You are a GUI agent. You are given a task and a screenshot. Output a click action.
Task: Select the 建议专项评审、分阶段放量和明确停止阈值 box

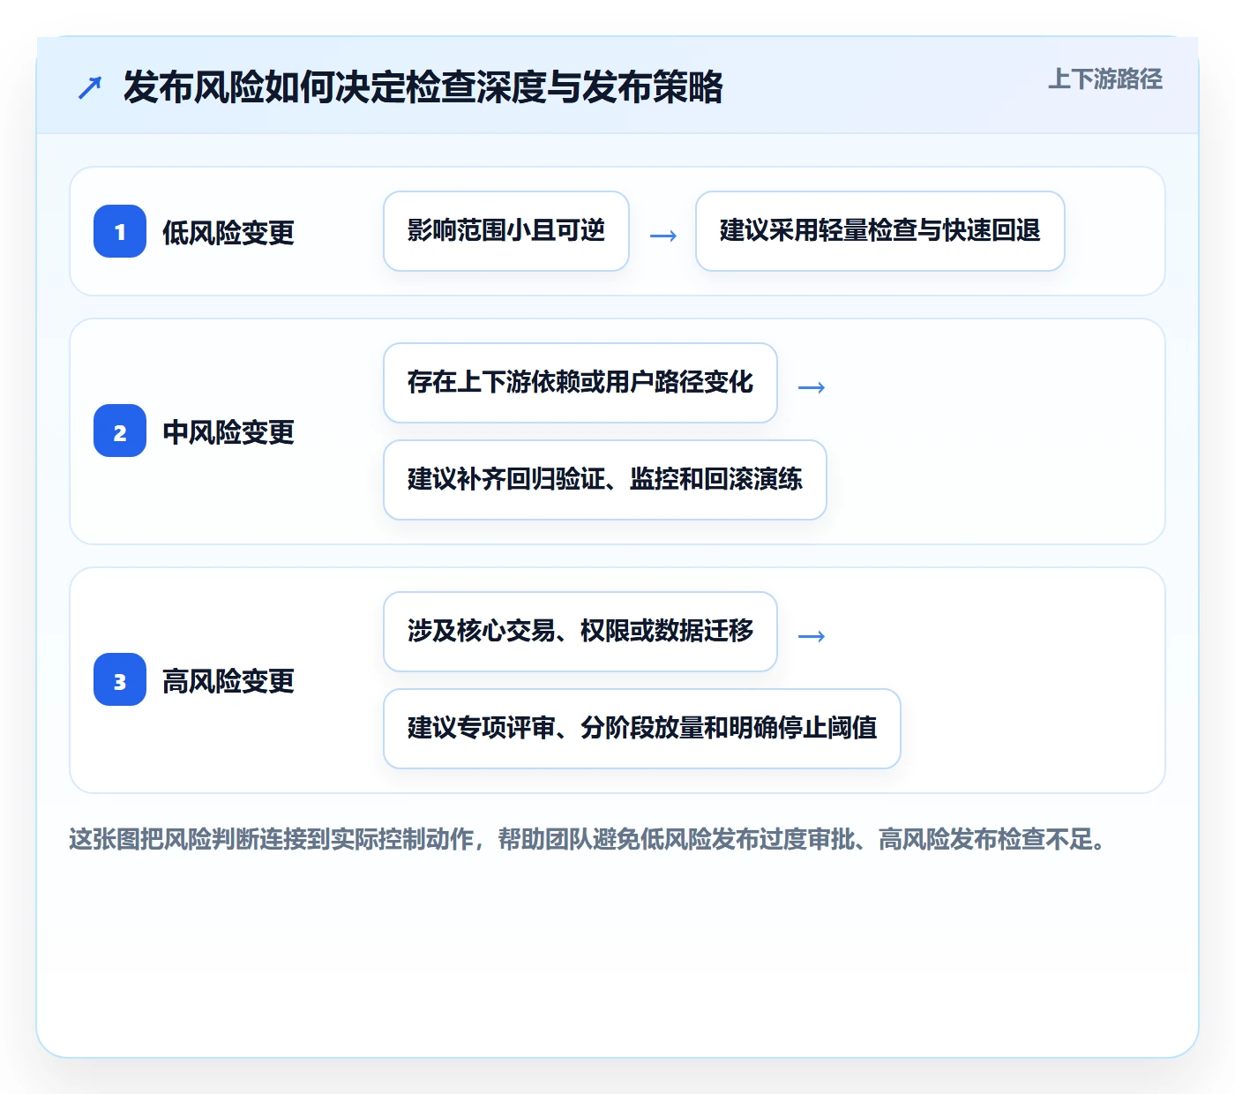[642, 729]
